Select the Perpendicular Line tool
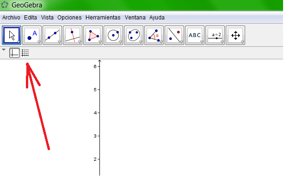Image resolution: width=284 pixels, height=177 pixels. [x=73, y=35]
